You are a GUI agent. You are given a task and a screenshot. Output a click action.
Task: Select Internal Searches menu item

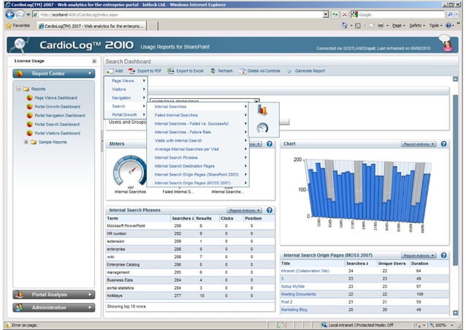198,107
